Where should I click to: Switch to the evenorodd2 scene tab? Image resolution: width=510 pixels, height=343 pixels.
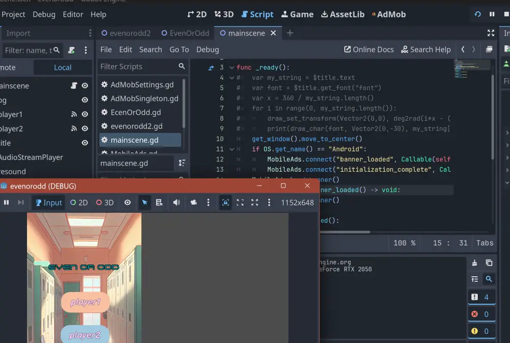point(126,33)
